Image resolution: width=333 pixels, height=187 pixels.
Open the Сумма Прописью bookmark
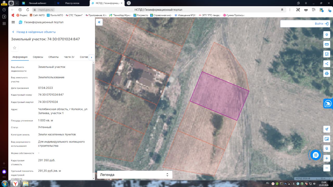coord(234,15)
